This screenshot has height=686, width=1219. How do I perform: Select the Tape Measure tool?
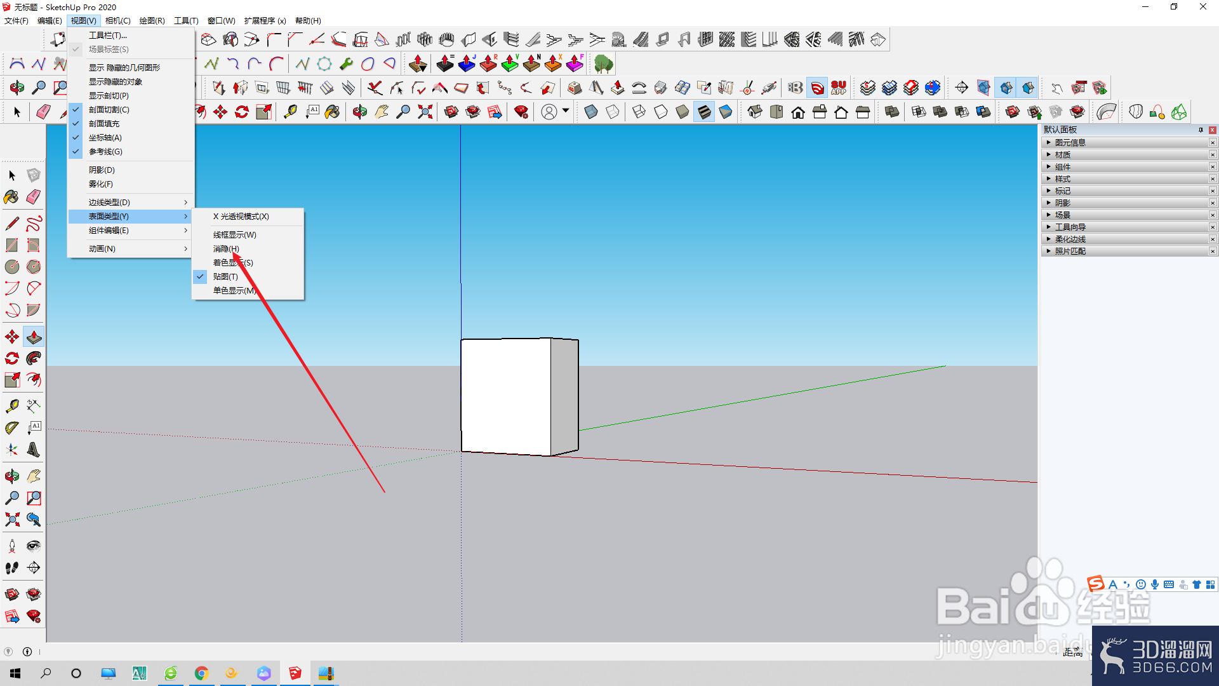tap(11, 405)
